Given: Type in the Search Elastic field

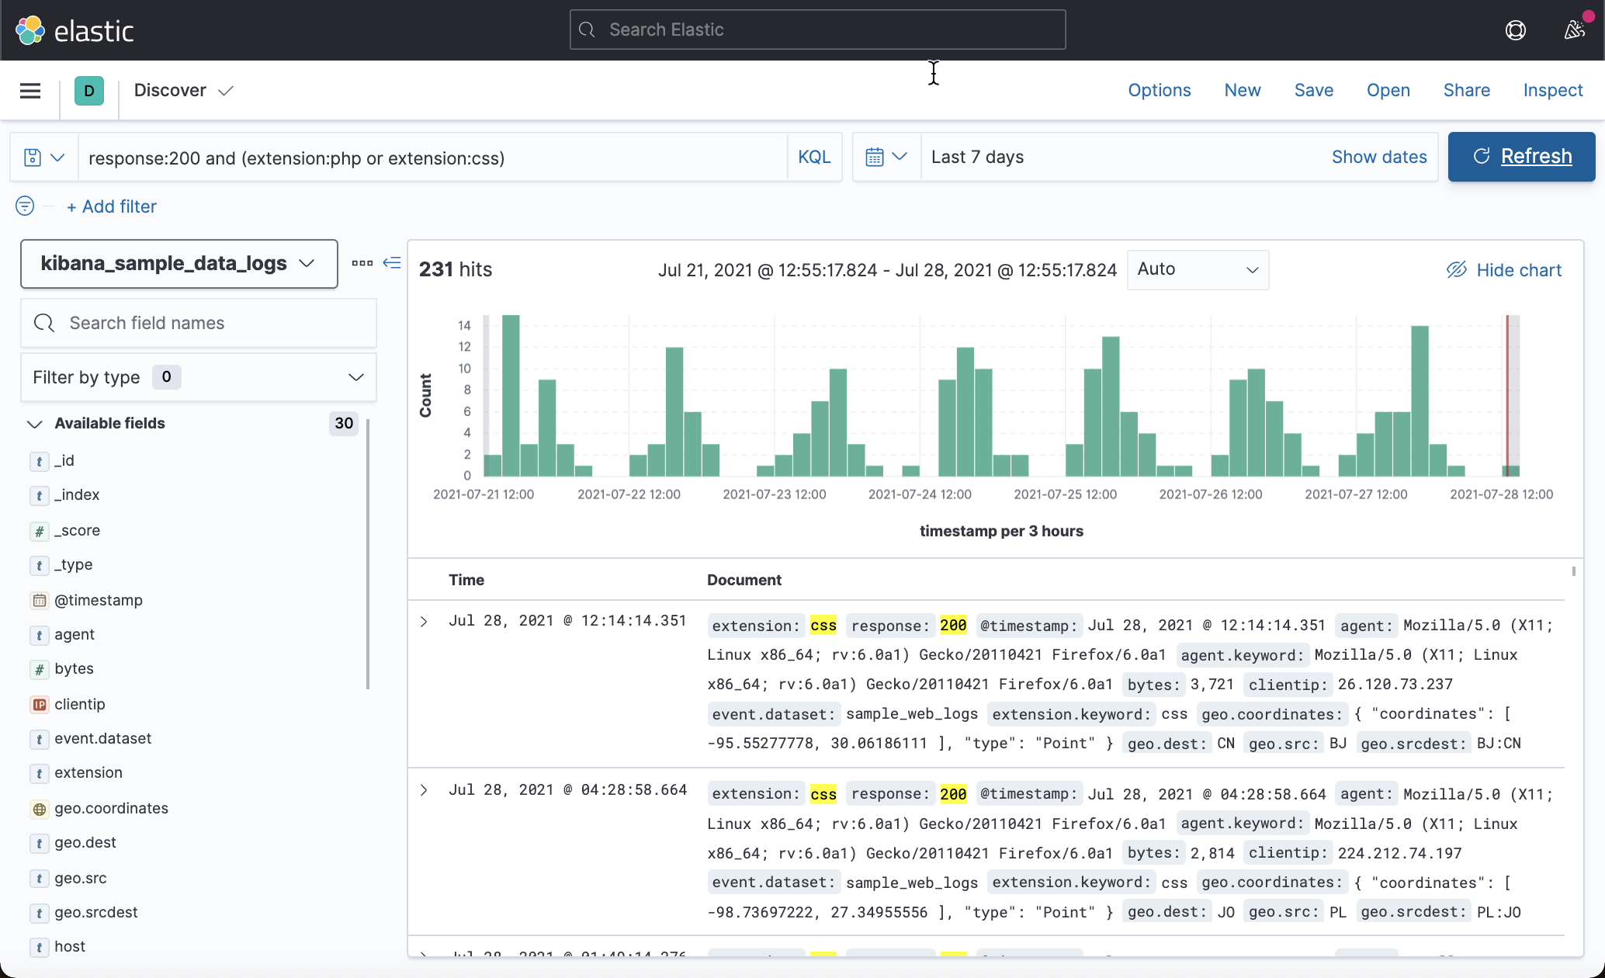Looking at the screenshot, I should (x=816, y=29).
